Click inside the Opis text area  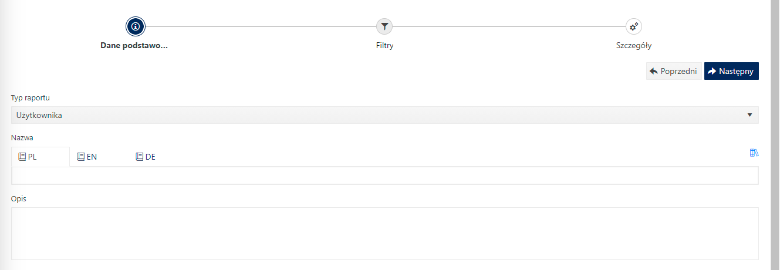click(385, 233)
